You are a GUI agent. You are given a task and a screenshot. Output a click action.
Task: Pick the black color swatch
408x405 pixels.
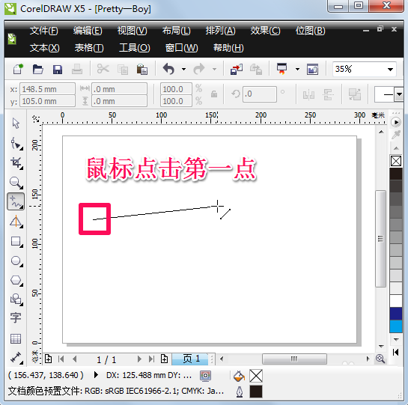tap(396, 174)
